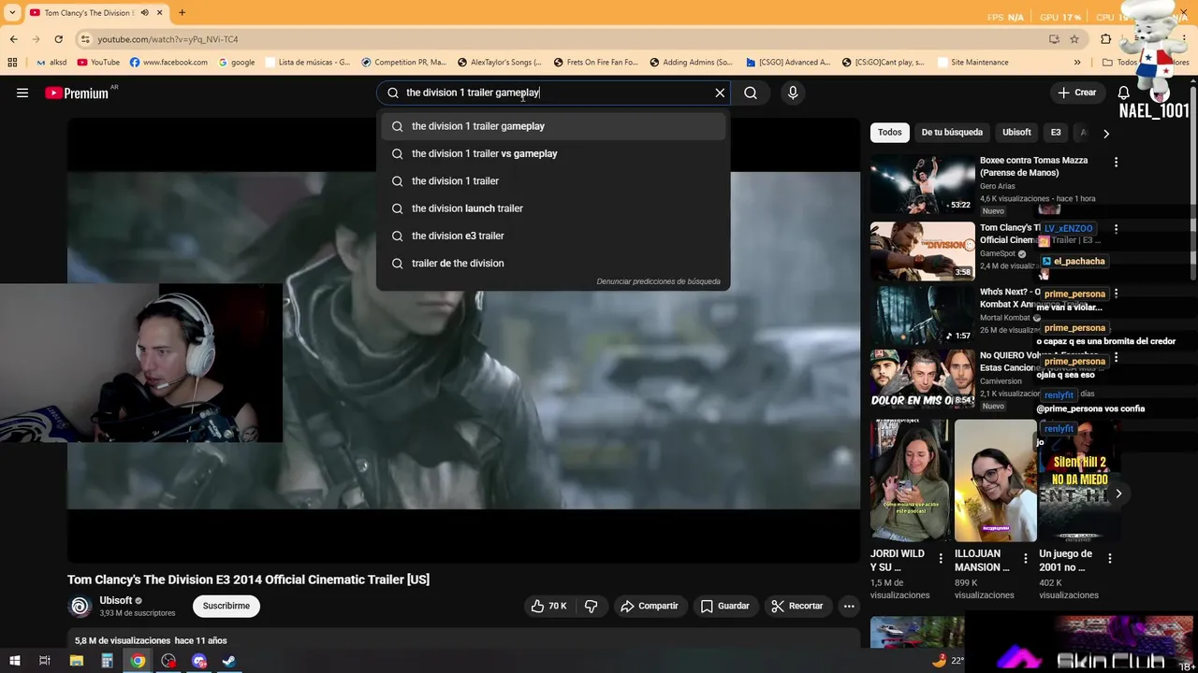The height and width of the screenshot is (673, 1198).
Task: Open the Frets On Fire bookmark
Action: 595,63
